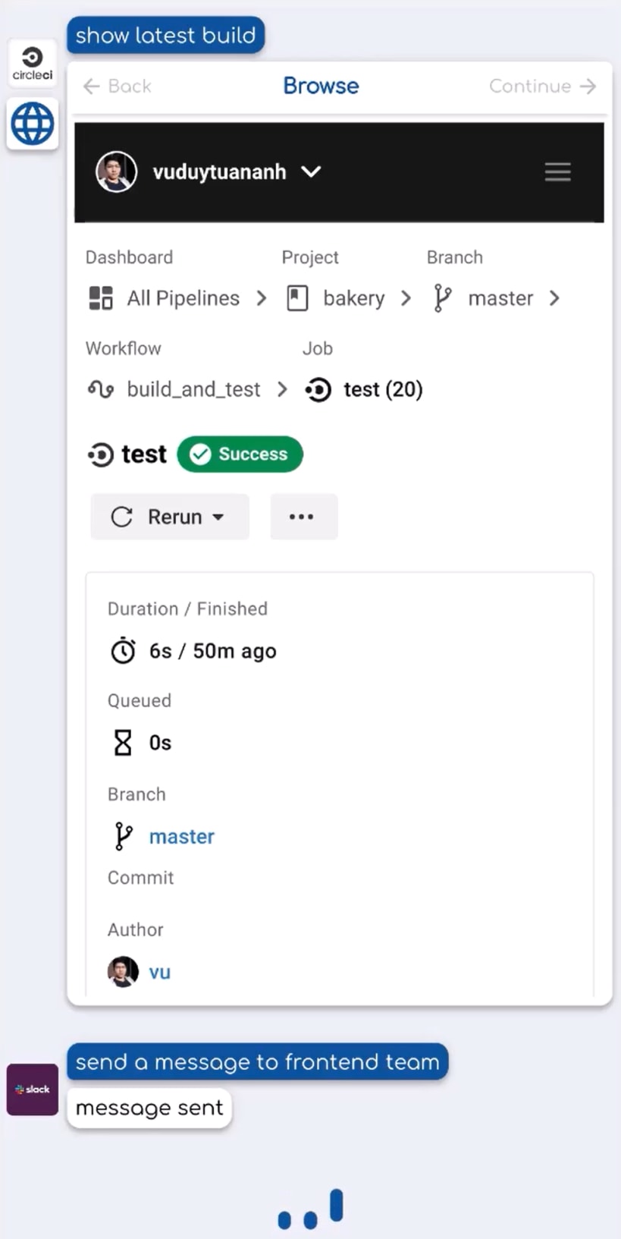Image resolution: width=621 pixels, height=1239 pixels.
Task: Click the Slack app icon
Action: [33, 1089]
